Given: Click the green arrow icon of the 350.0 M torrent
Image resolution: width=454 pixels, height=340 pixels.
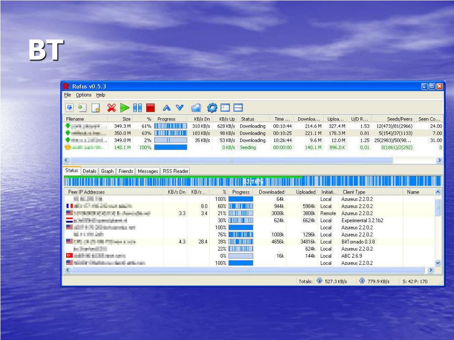Looking at the screenshot, I should 68,133.
